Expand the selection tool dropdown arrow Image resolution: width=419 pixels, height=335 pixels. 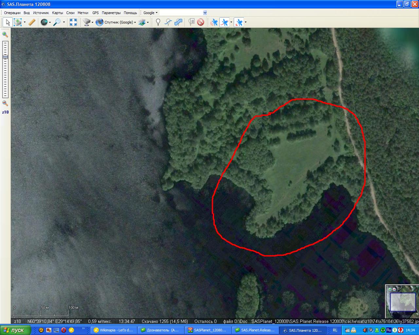tap(25, 23)
